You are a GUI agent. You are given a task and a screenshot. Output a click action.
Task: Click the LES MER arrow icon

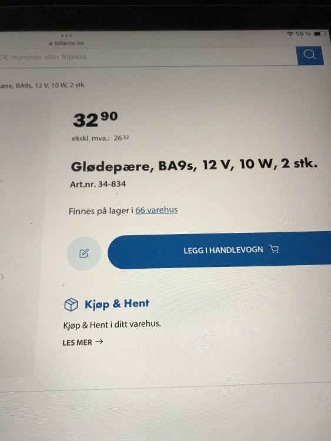pos(99,342)
